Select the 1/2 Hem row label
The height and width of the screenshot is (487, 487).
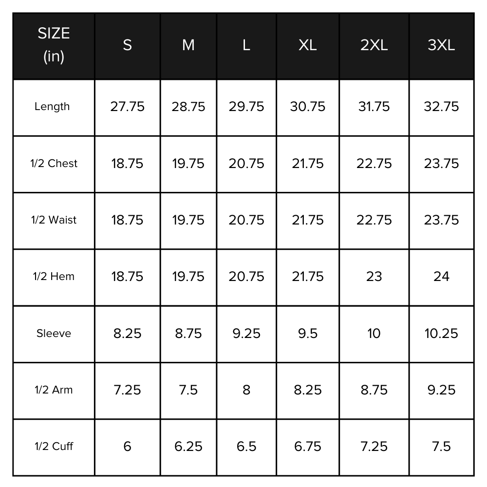point(54,277)
